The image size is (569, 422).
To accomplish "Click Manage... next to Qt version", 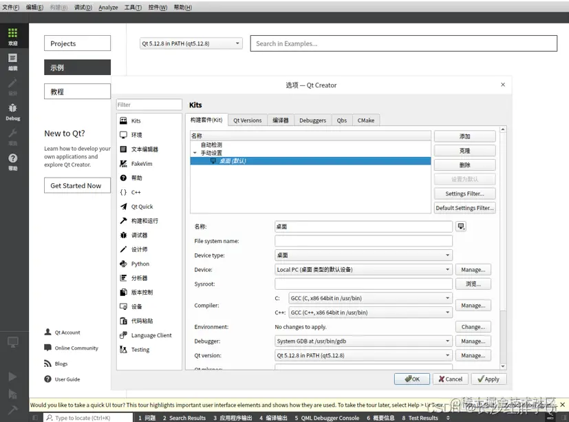I will (x=473, y=355).
